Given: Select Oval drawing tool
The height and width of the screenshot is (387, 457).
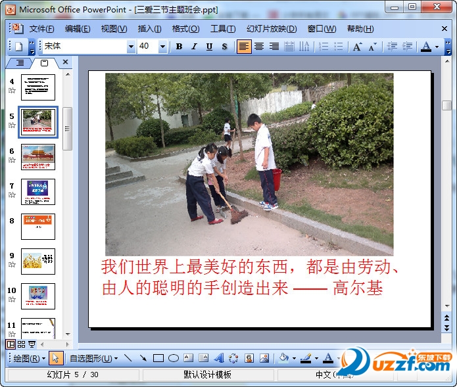Looking at the screenshot, I should (x=174, y=359).
